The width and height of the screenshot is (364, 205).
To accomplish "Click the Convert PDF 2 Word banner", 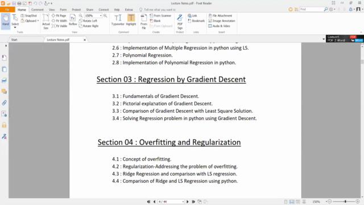I will [345, 39].
